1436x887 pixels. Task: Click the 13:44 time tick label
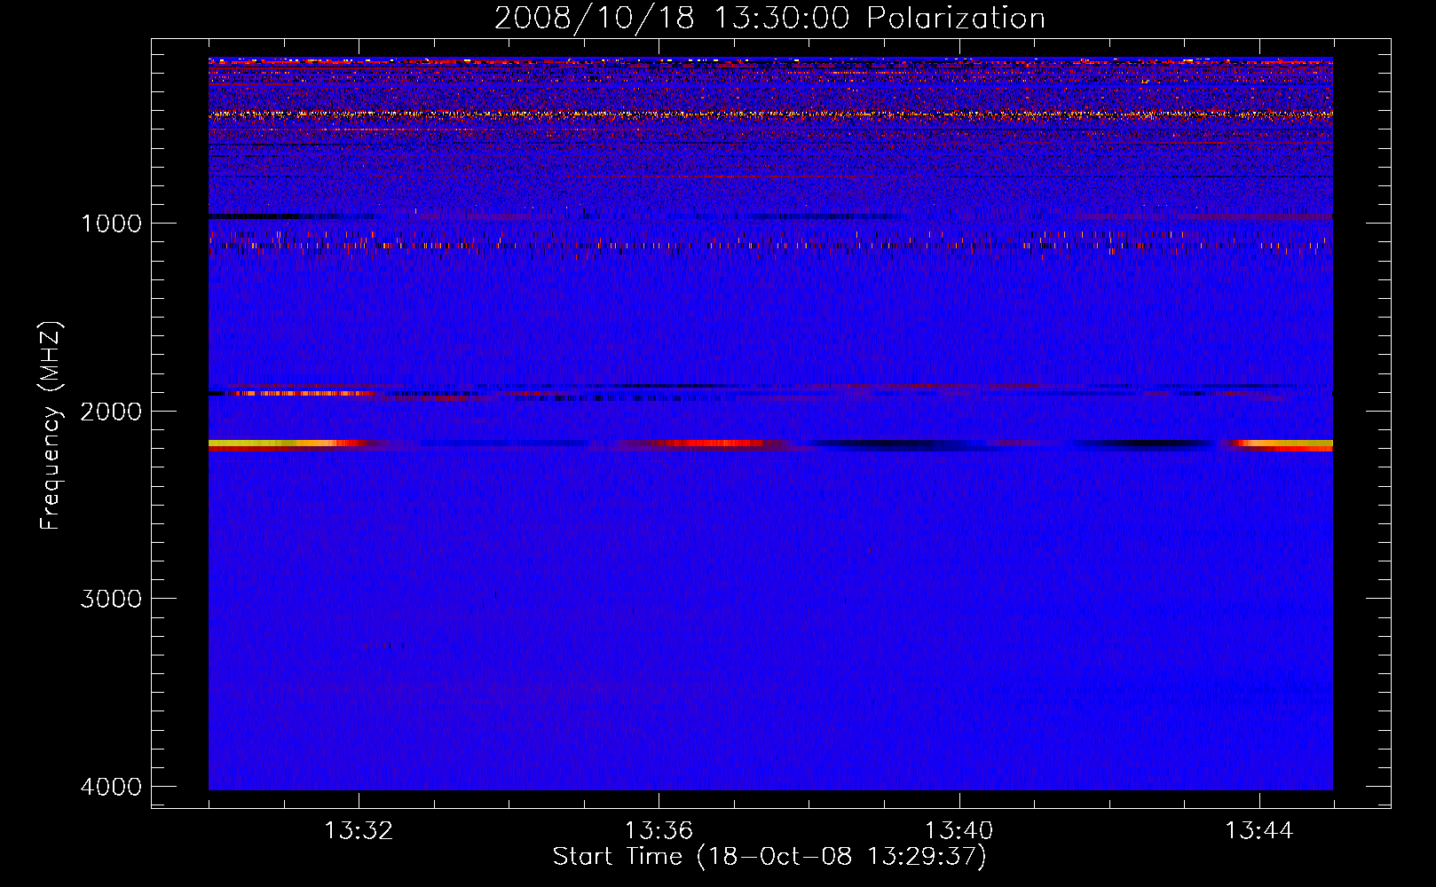click(1259, 831)
